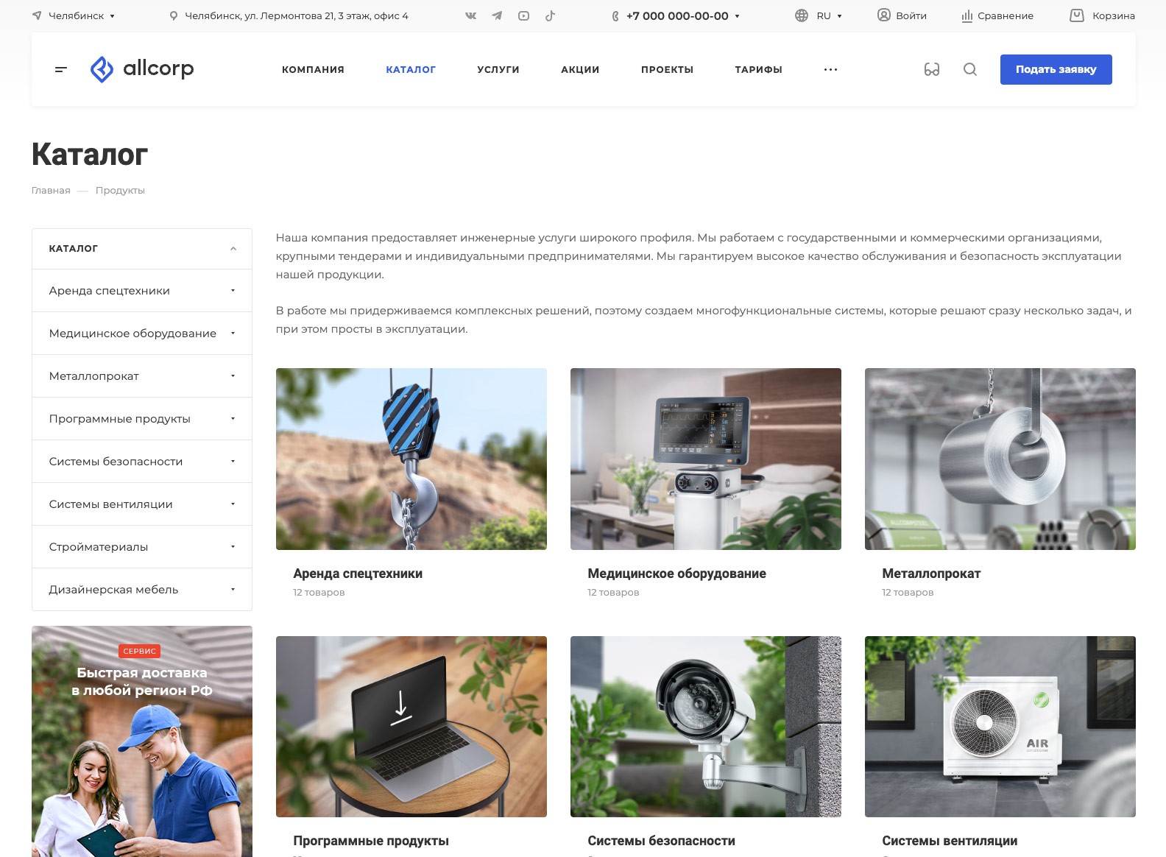Open the hamburger menu beside the allcorp logo
The image size is (1166, 857).
61,69
